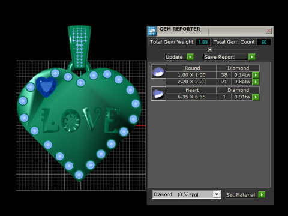Click the Total Gem Count value 60
This screenshot has height=216, width=288.
point(263,42)
